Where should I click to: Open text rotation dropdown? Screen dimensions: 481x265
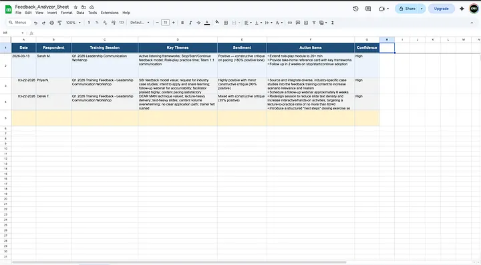pos(279,23)
